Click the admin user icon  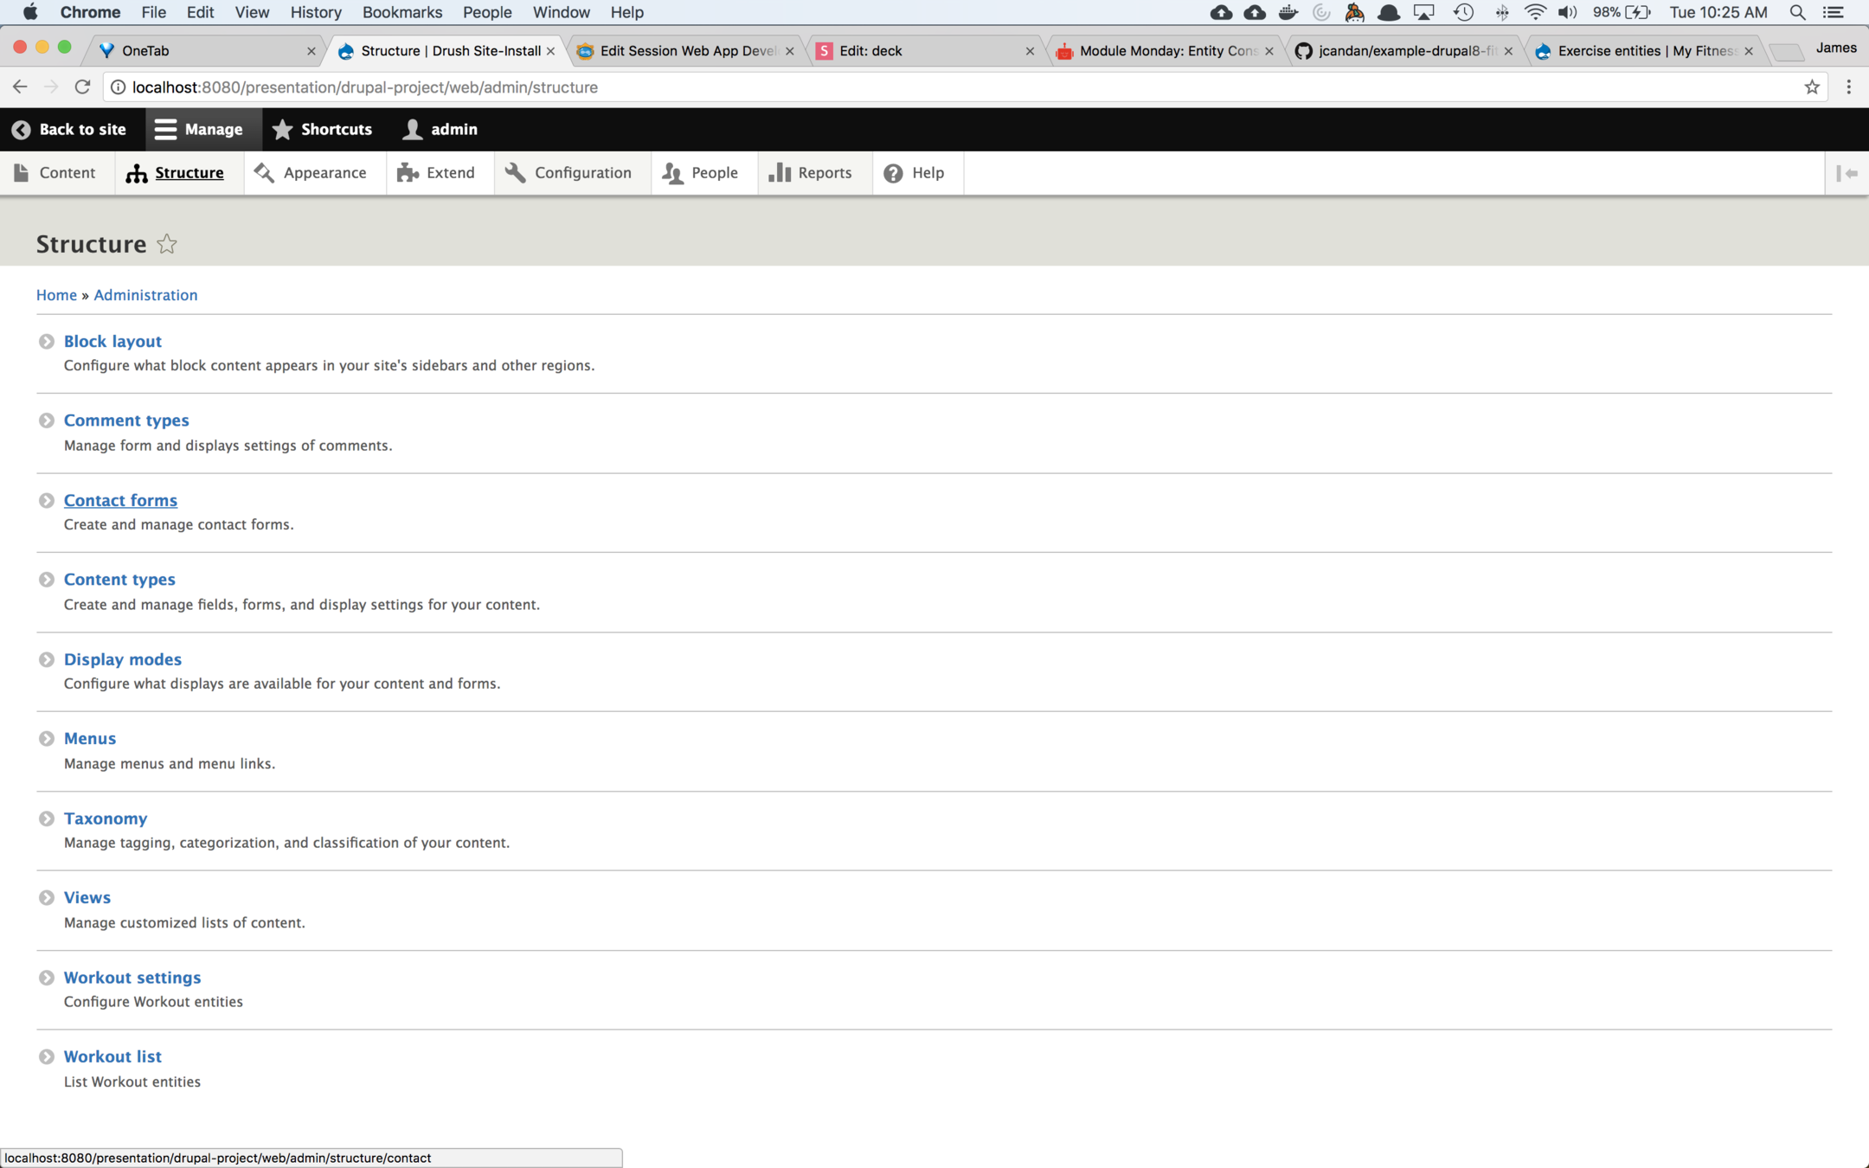coord(413,129)
